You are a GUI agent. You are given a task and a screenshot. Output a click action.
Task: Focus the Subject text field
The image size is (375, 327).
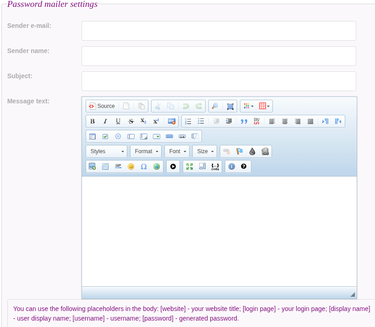(x=219, y=81)
